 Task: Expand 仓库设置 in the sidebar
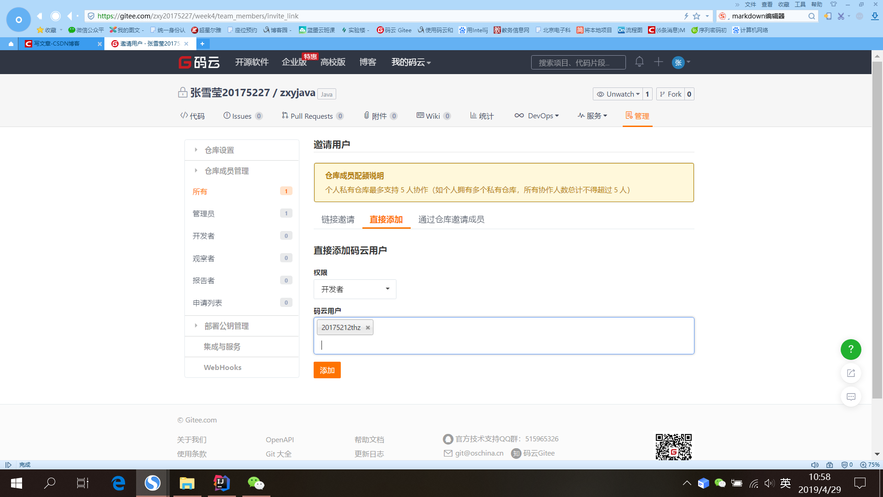click(219, 150)
